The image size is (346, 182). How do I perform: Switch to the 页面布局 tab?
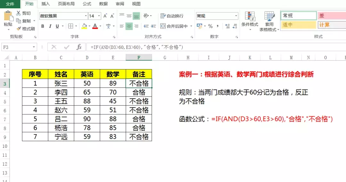pos(66,4)
